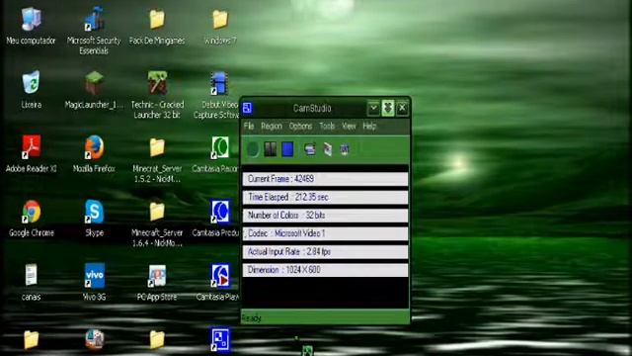Click the Time Elapsed 212.35 sec line
Image resolution: width=632 pixels, height=356 pixels.
pos(325,197)
